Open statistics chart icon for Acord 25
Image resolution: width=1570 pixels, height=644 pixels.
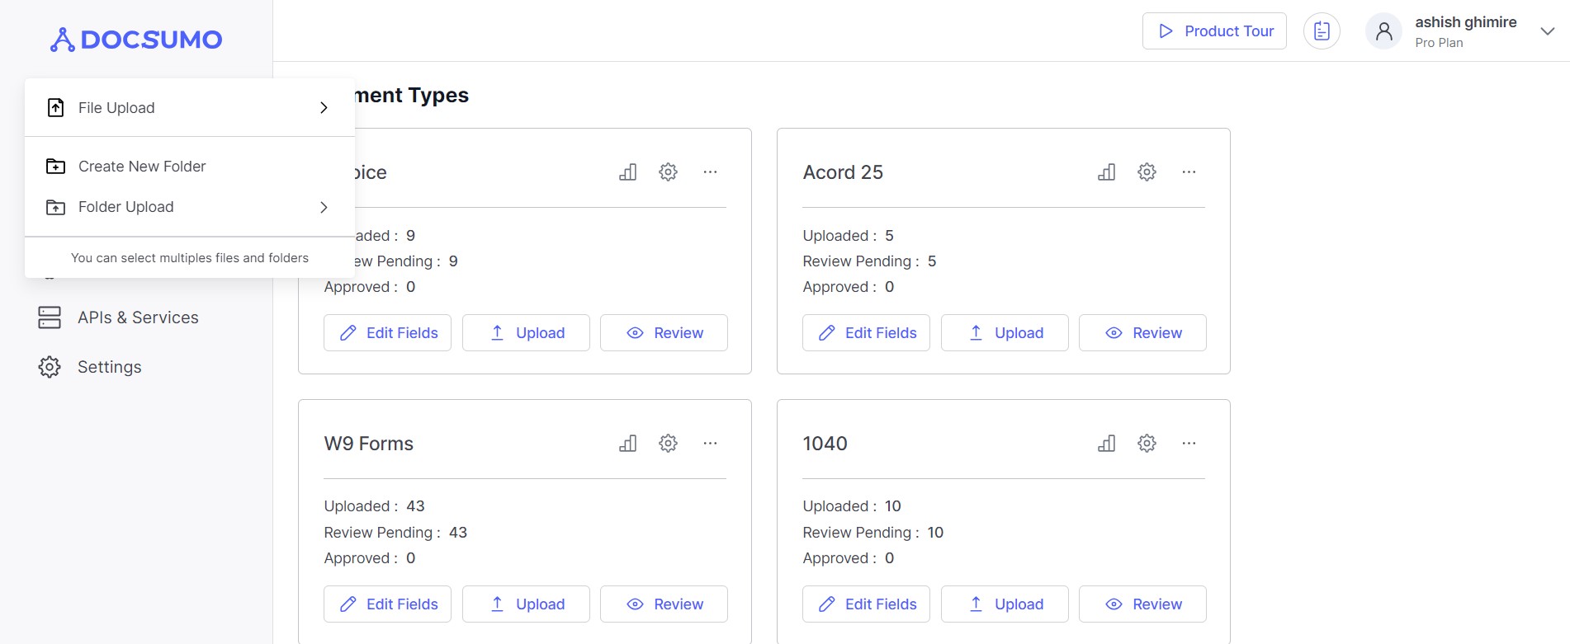(x=1106, y=172)
